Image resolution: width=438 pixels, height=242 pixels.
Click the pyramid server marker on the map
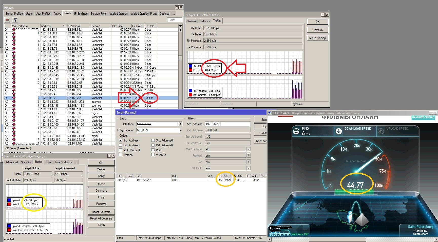coord(362,219)
